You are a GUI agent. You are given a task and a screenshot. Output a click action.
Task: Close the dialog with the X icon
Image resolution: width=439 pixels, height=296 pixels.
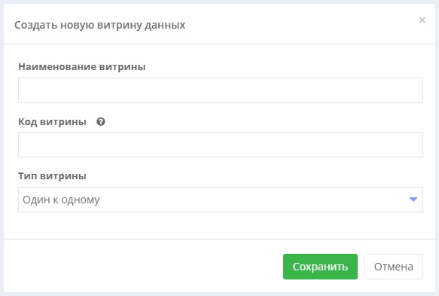tap(422, 20)
